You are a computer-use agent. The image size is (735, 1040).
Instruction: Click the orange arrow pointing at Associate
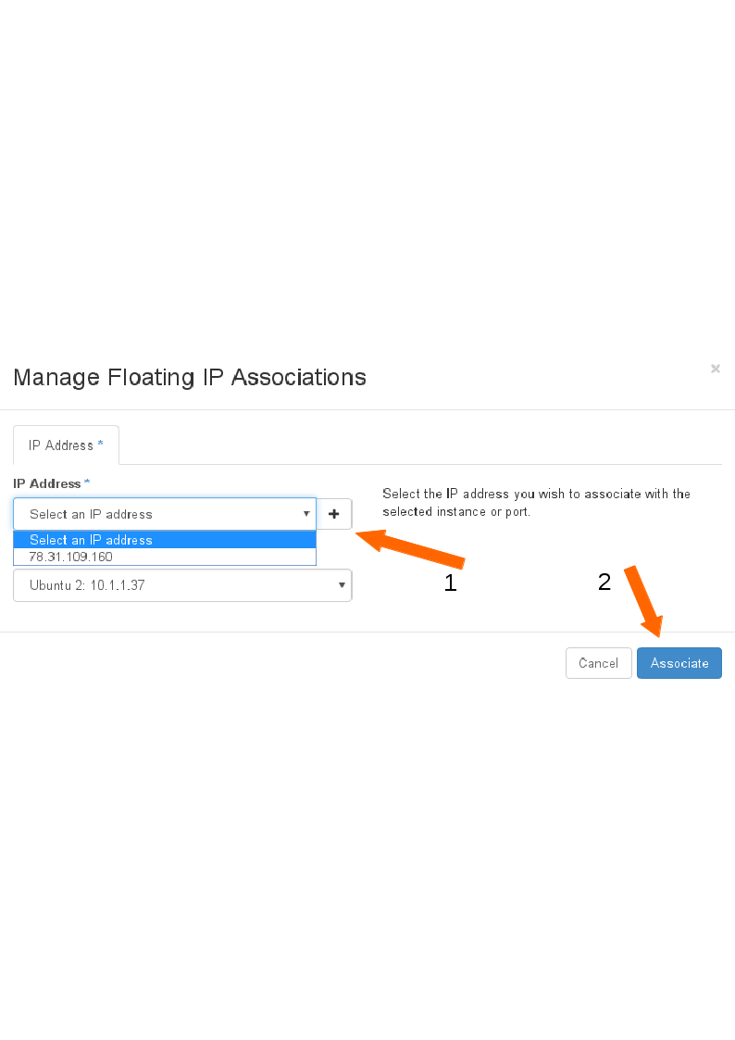pos(644,601)
